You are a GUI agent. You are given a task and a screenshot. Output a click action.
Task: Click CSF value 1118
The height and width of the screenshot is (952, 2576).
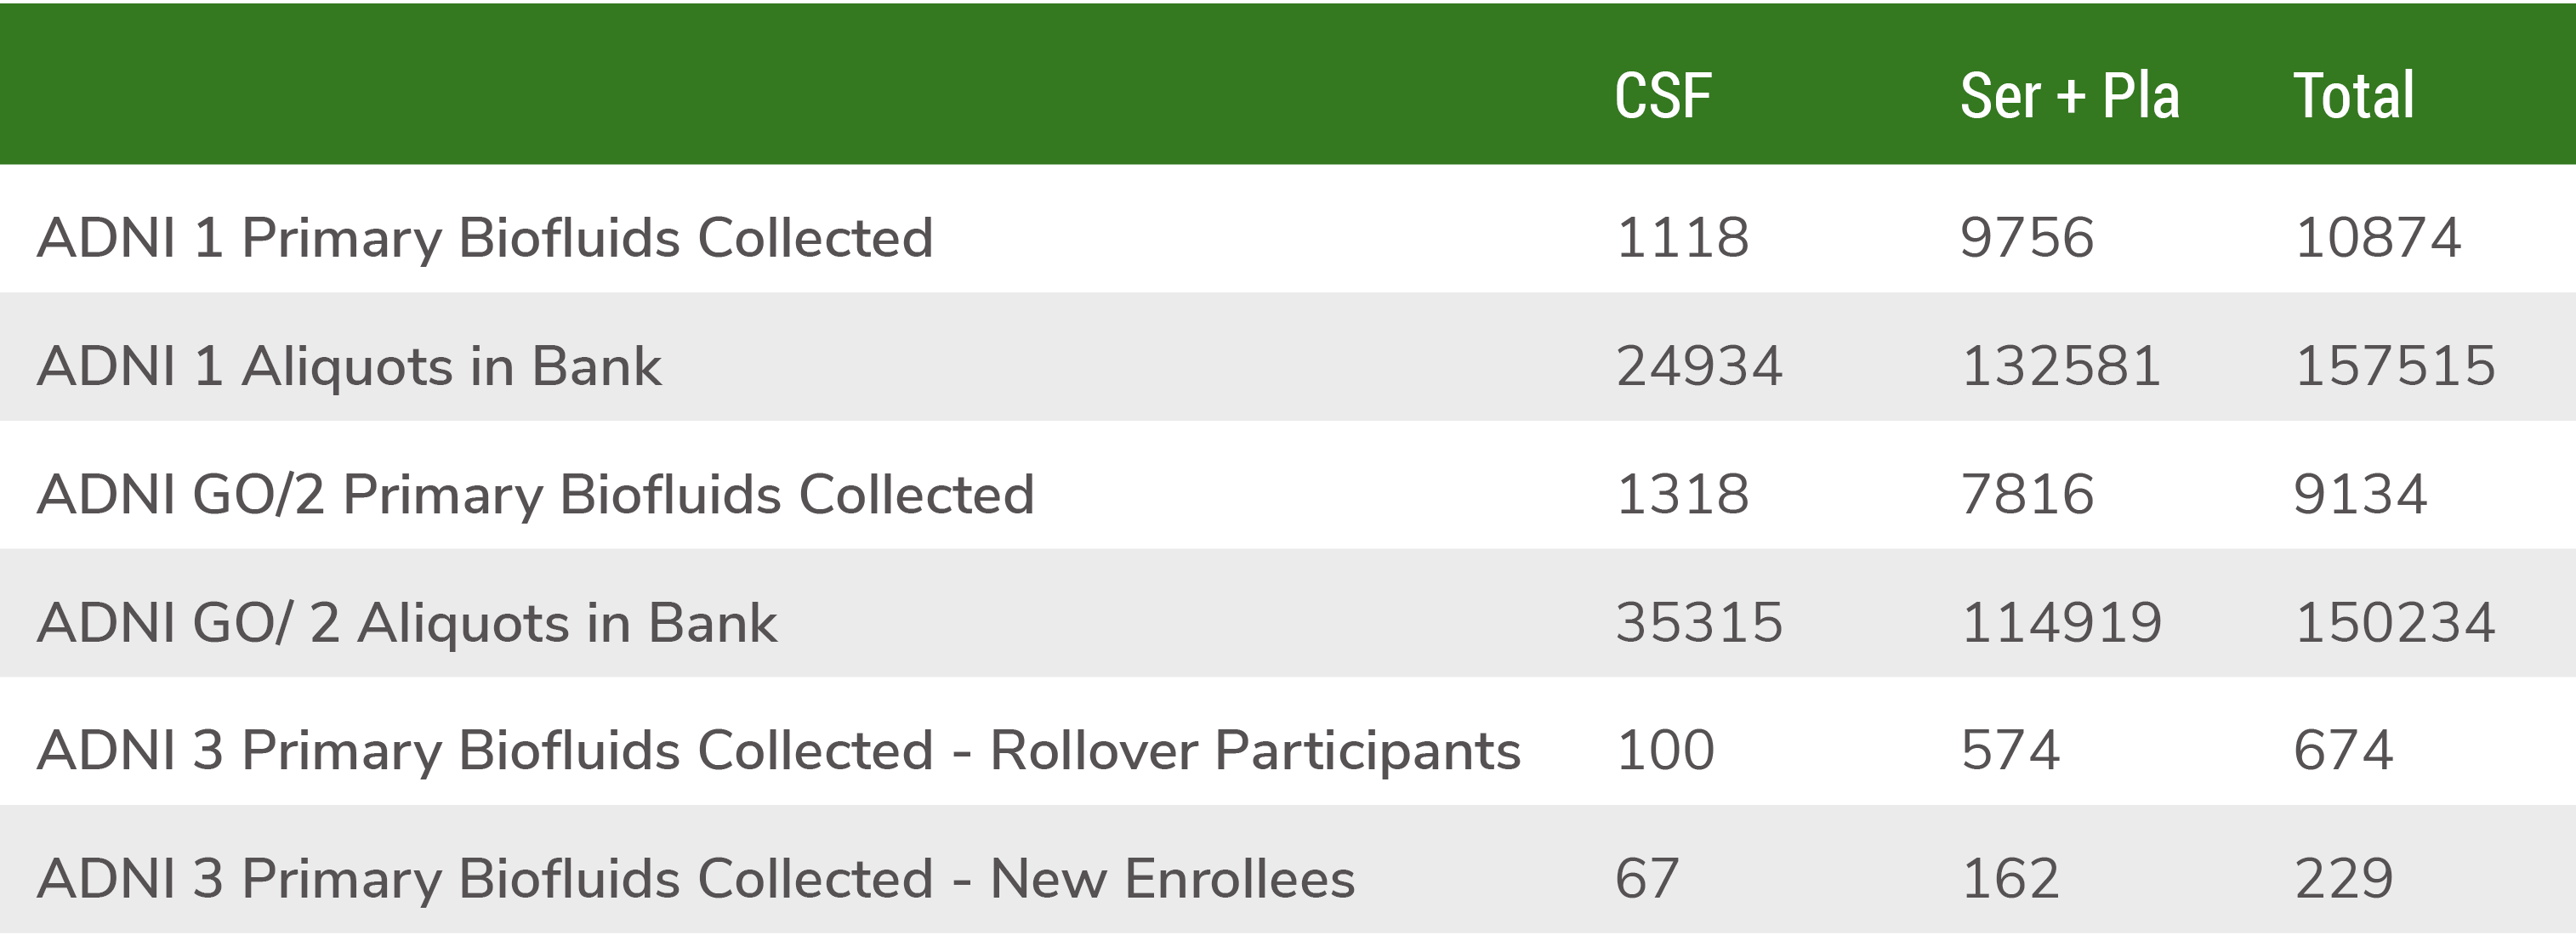click(1683, 238)
